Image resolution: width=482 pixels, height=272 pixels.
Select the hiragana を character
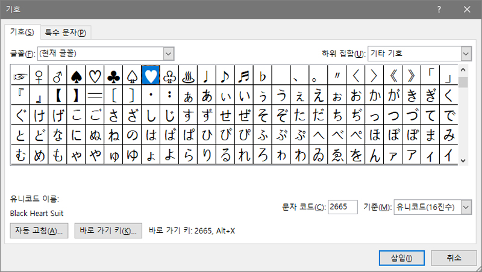tap(355, 155)
